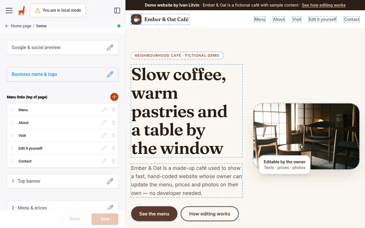Screen dimensions: 365x228
Task: Click drag handle of the Visit row
Action: tap(12, 135)
